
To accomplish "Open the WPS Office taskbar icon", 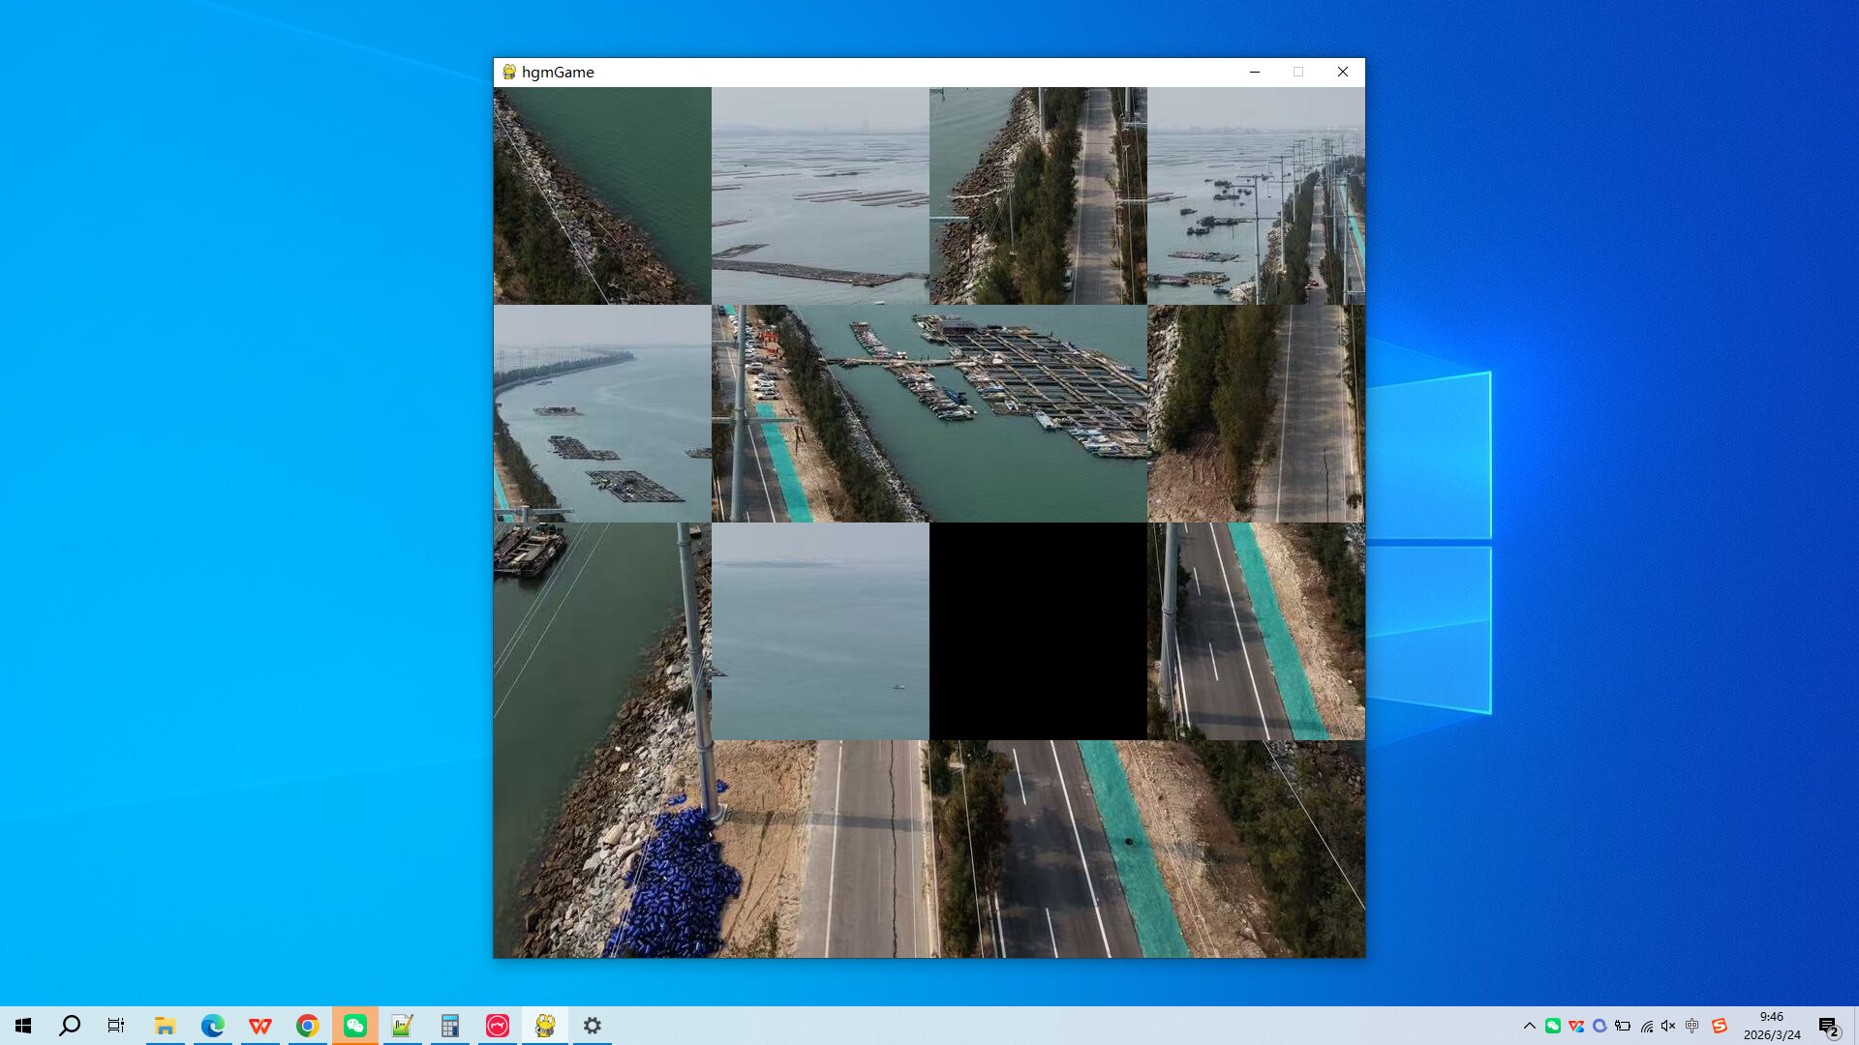I will click(259, 1026).
